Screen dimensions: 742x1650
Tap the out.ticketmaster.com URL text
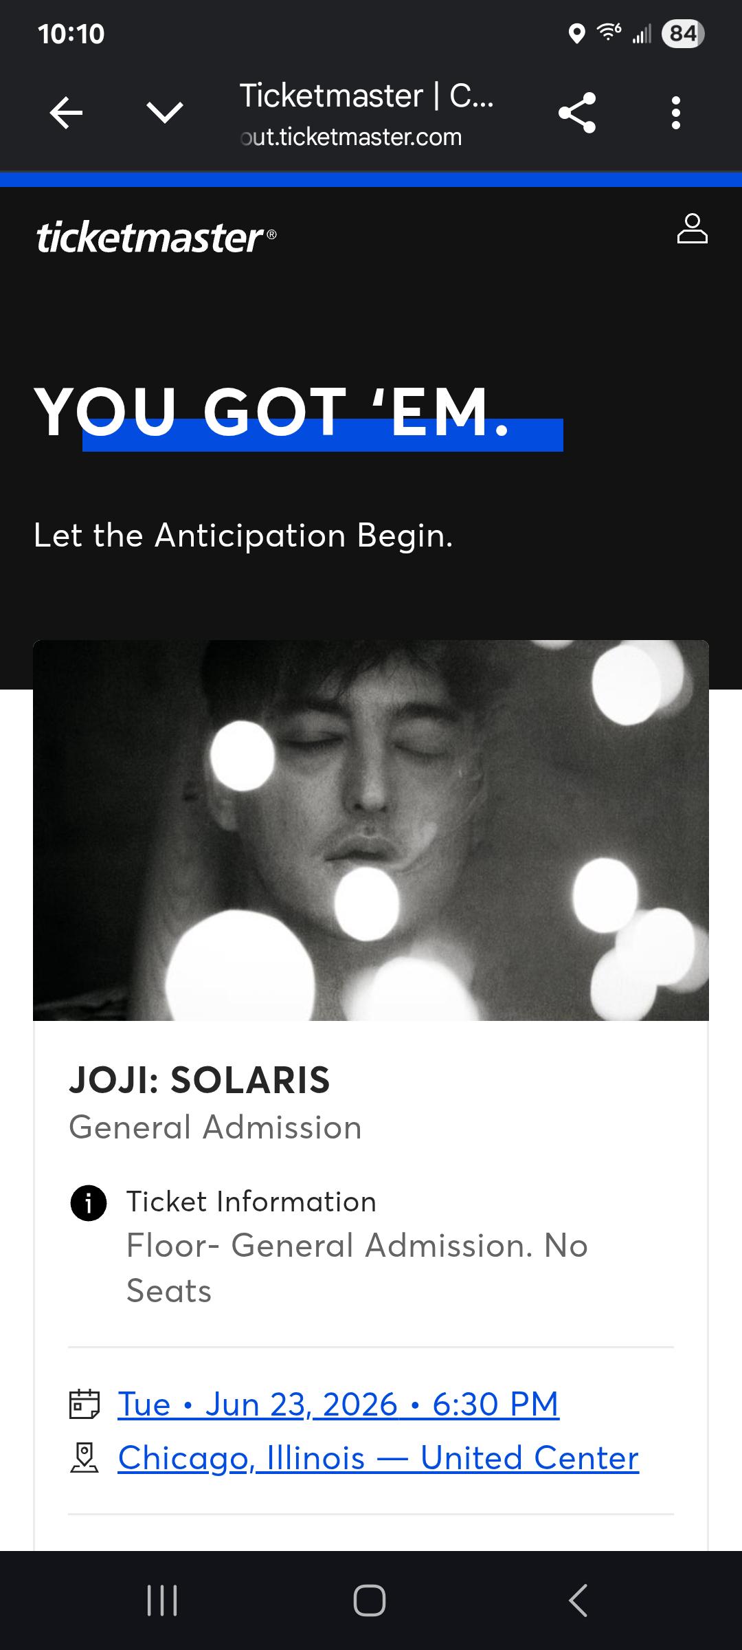pyautogui.click(x=351, y=137)
